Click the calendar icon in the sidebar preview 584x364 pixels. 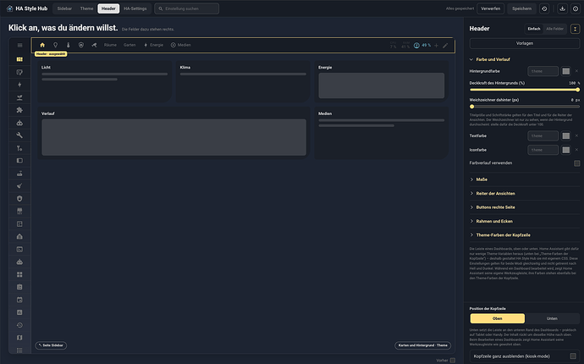coord(19,300)
